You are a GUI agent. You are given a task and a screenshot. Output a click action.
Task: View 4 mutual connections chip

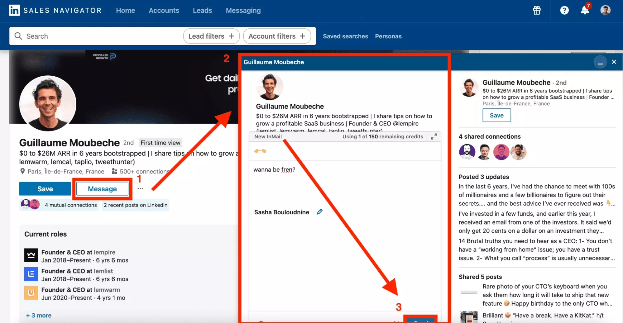point(70,205)
